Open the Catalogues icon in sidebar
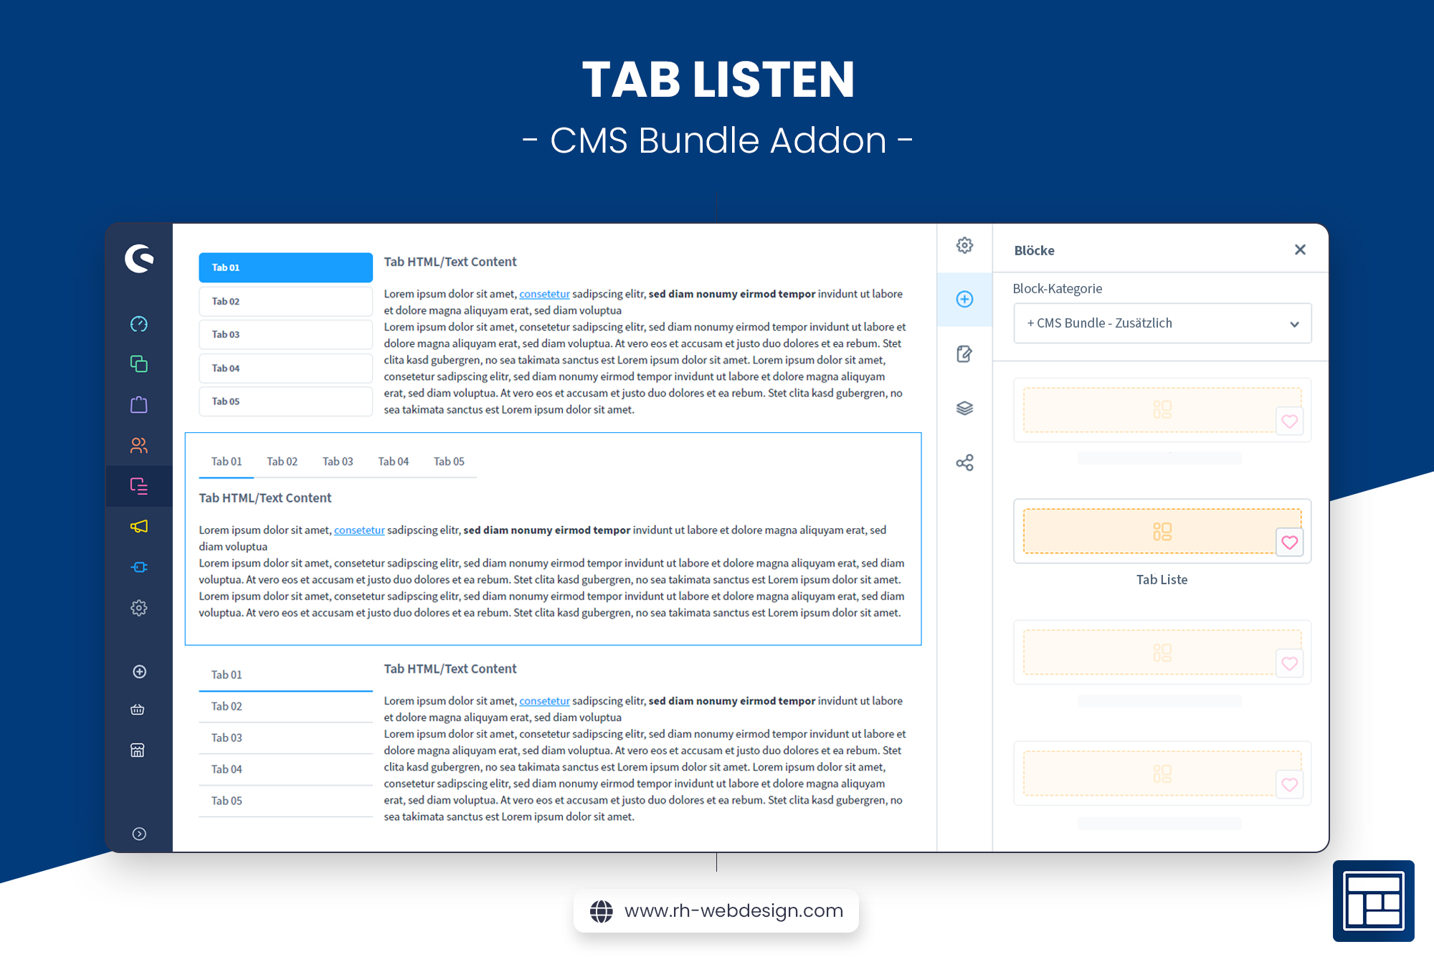 [x=139, y=364]
